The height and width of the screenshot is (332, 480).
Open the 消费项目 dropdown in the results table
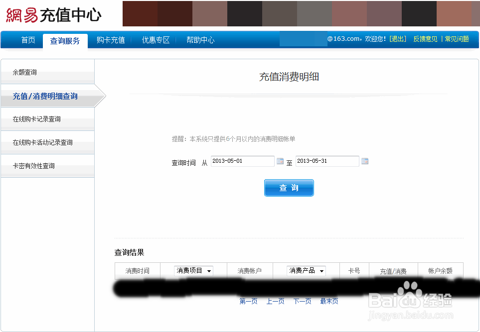193,270
